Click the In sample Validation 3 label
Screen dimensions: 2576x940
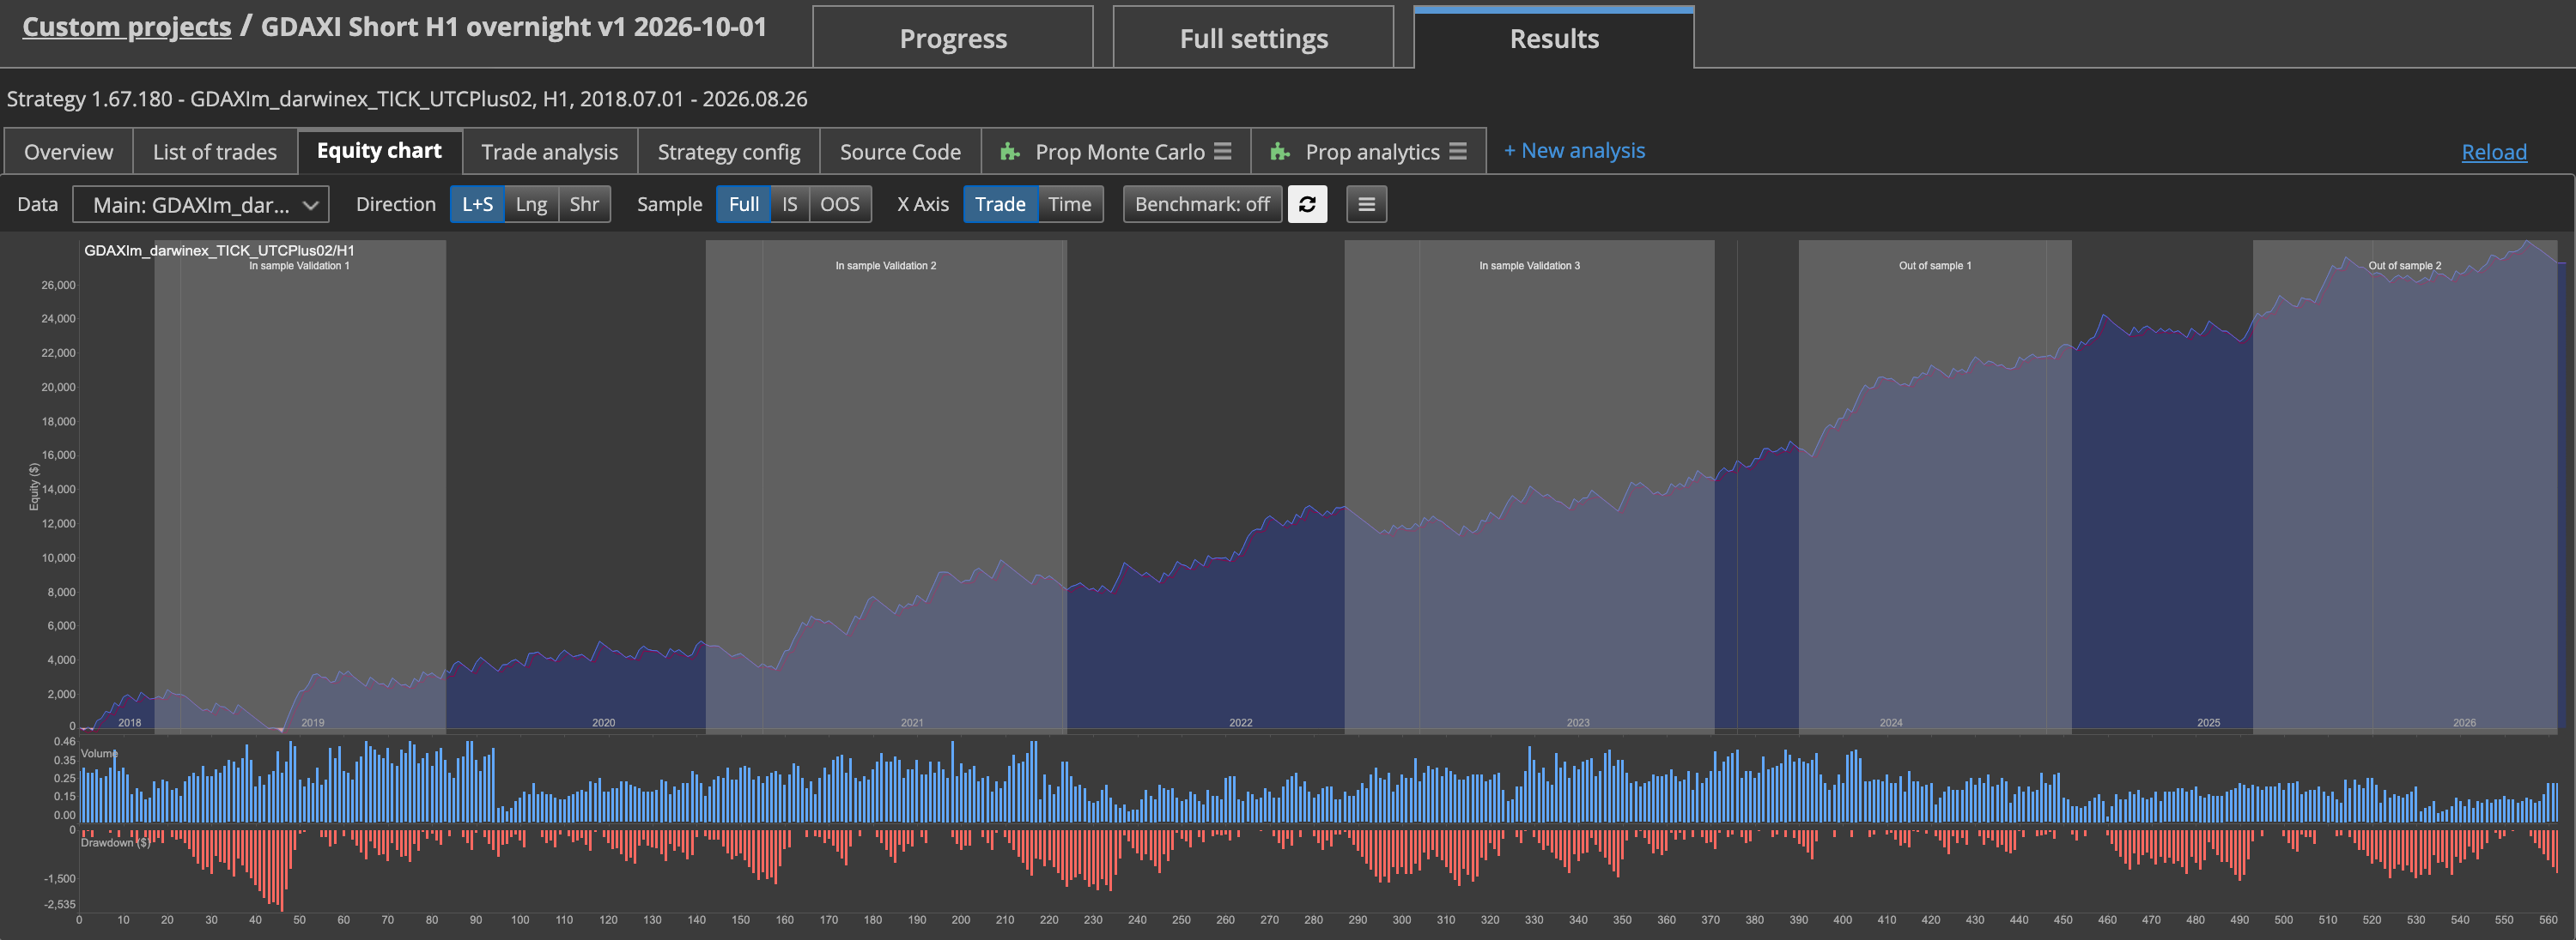tap(1530, 266)
